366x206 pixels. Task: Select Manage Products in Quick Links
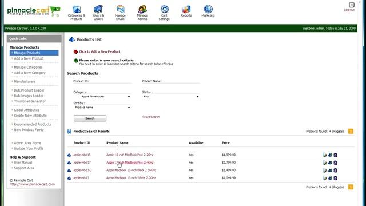coord(34,53)
